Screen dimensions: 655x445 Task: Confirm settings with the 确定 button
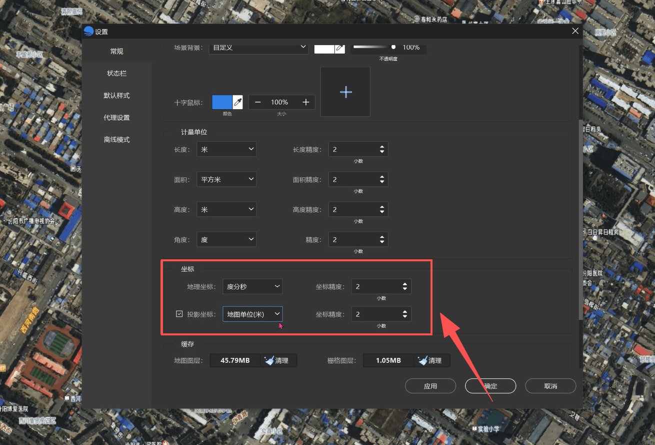click(x=490, y=386)
